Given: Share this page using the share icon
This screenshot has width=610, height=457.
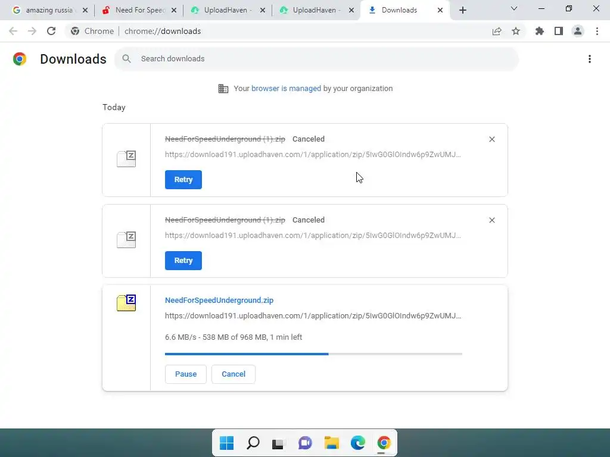Looking at the screenshot, I should (x=497, y=31).
